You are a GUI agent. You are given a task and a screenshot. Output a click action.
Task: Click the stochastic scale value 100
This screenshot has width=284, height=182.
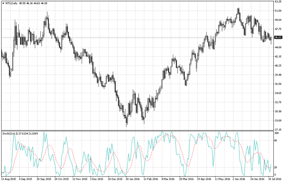tap(276, 133)
